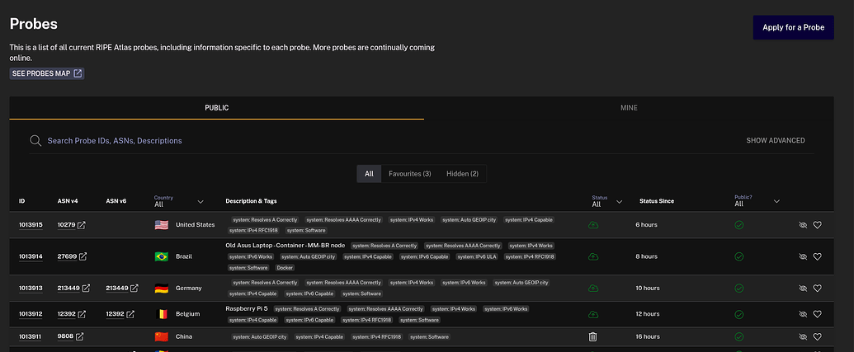Click the search magnifier icon
The height and width of the screenshot is (352, 854).
(x=35, y=141)
